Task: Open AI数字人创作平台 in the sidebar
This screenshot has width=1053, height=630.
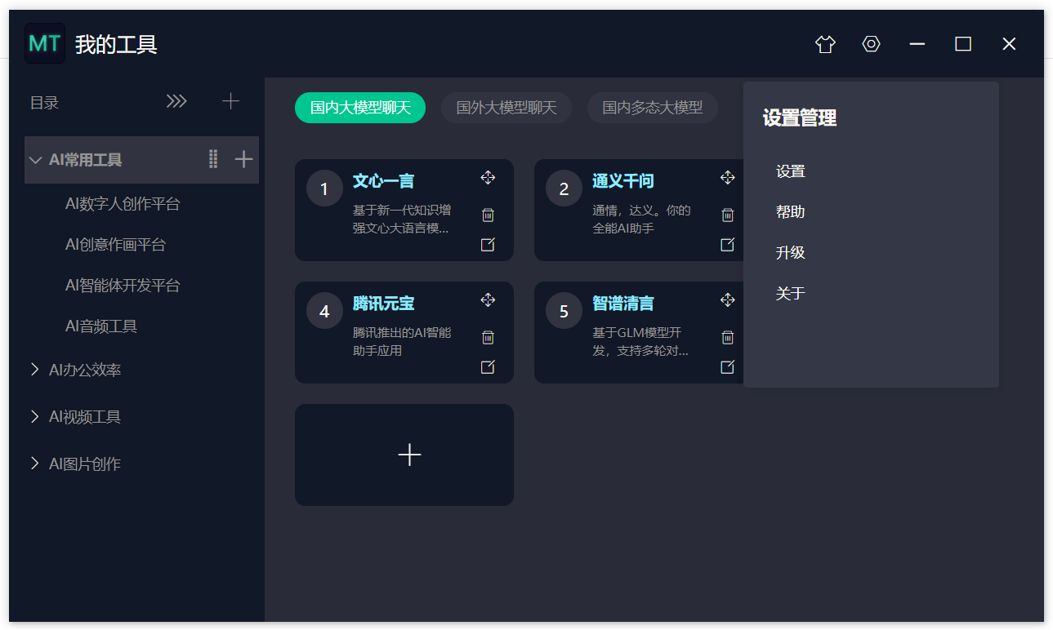Action: click(123, 204)
